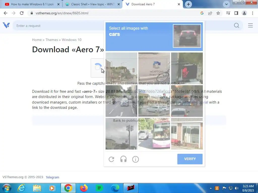Viewport: 258px width, 193px height.
Task: Go back in browser history
Action: click(x=6, y=13)
